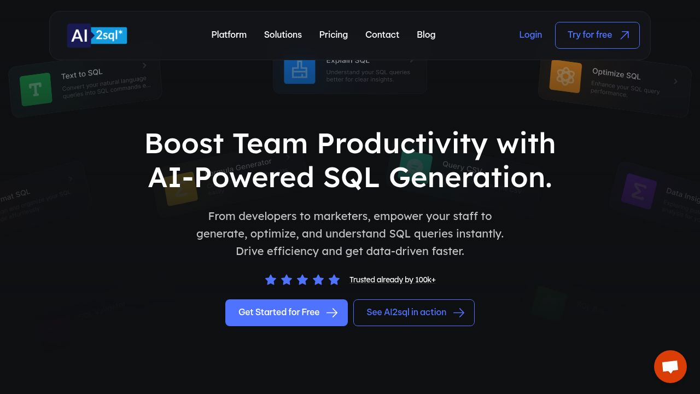The height and width of the screenshot is (394, 700).
Task: Click the third rating star
Action: coord(302,280)
